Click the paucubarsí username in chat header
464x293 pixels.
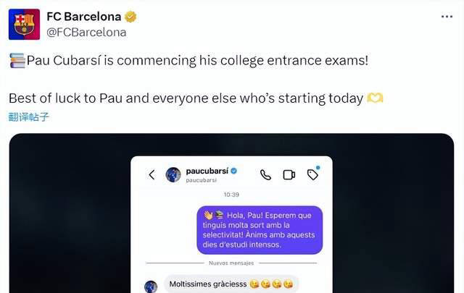click(x=207, y=171)
